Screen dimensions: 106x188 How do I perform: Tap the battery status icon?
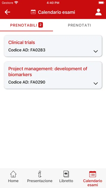coord(101,3)
